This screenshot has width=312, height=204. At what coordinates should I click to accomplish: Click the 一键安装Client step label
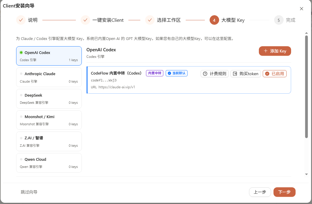pyautogui.click(x=108, y=20)
